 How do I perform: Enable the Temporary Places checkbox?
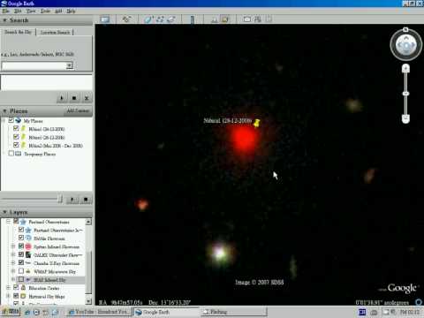tap(11, 154)
